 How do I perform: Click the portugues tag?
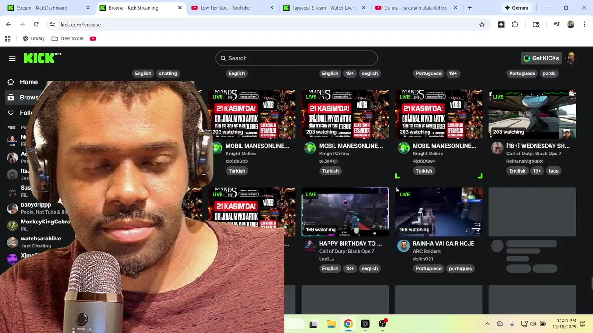pyautogui.click(x=461, y=269)
